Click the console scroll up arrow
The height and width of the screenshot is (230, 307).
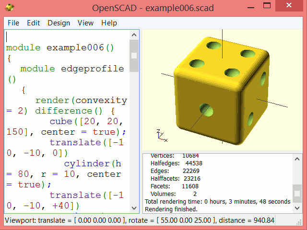297,159
